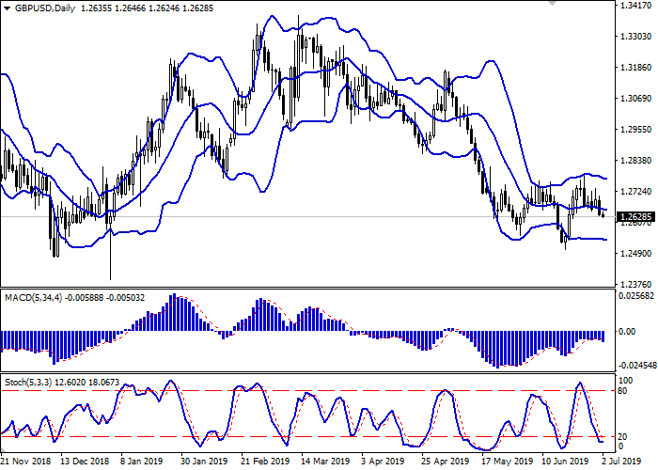Select the 21 Nov 2018 date marker
The width and height of the screenshot is (658, 470).
tap(26, 462)
